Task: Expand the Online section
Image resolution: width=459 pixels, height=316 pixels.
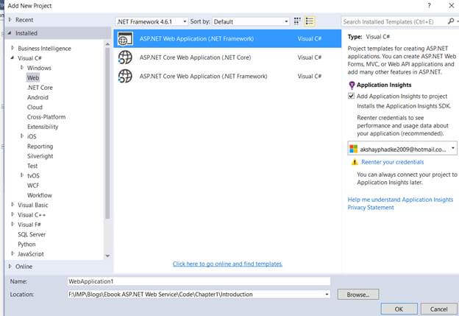Action: pyautogui.click(x=10, y=266)
